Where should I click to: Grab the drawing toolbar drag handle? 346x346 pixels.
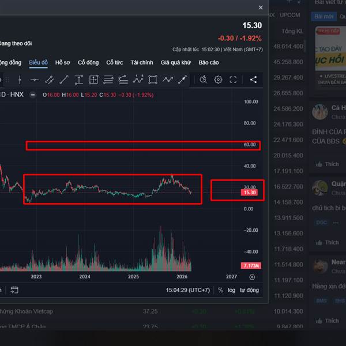click(x=7, y=80)
